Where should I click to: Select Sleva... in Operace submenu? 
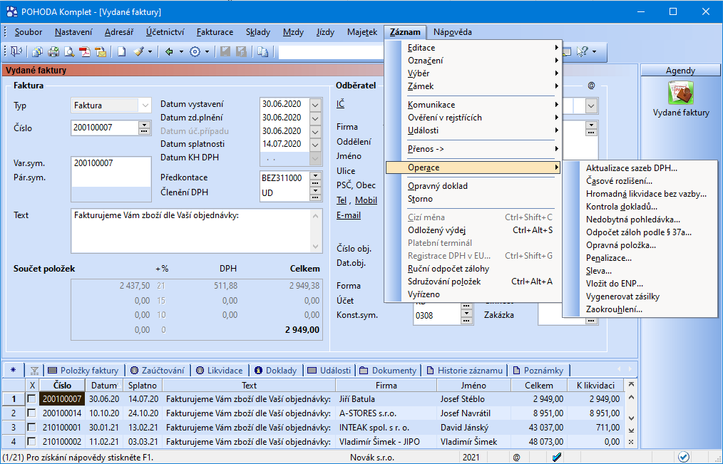point(640,270)
